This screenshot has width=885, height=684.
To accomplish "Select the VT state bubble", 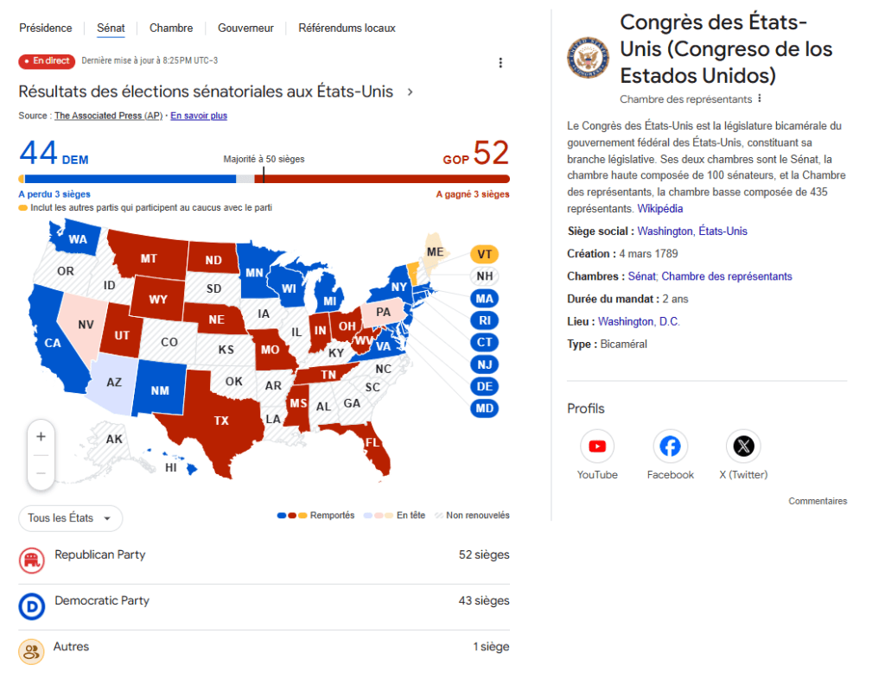I will coord(485,255).
